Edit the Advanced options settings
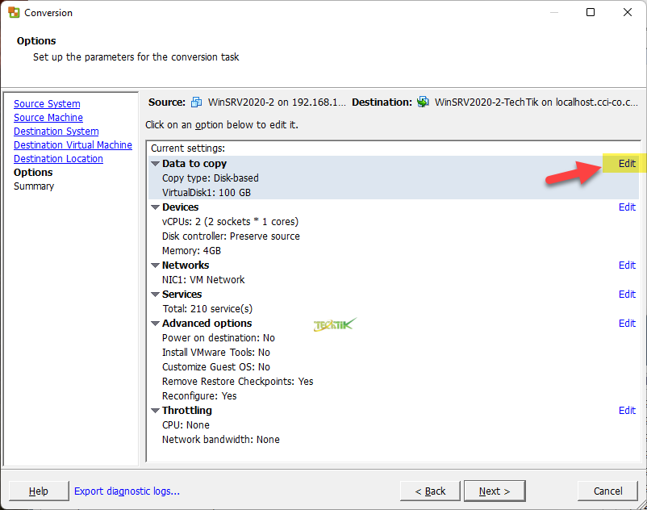The width and height of the screenshot is (647, 510). pos(627,324)
